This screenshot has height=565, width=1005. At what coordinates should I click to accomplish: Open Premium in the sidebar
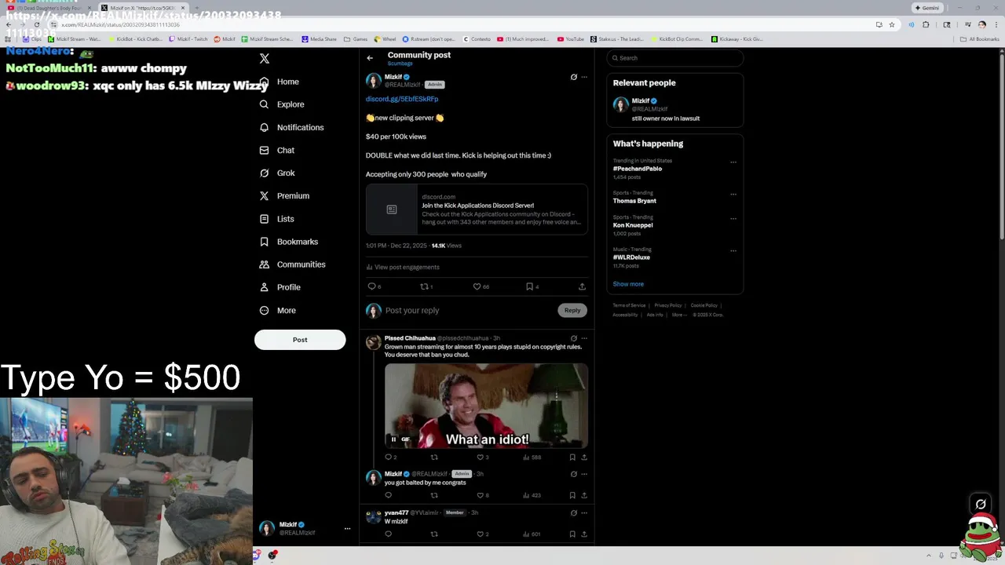coord(284,195)
